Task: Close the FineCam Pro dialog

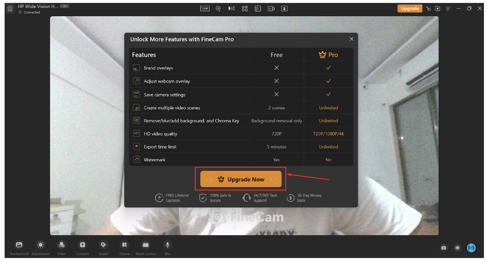Action: (x=351, y=39)
